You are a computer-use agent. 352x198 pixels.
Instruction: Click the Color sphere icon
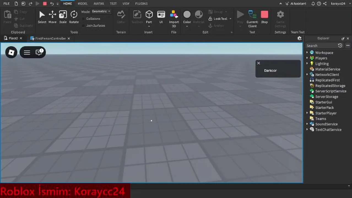(x=187, y=14)
